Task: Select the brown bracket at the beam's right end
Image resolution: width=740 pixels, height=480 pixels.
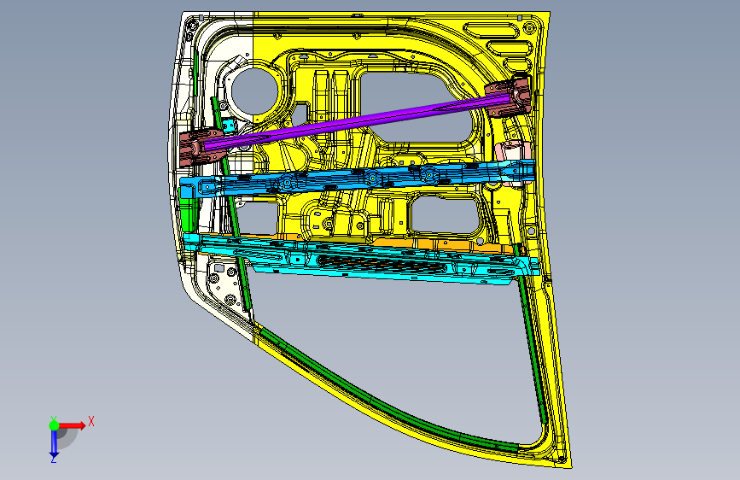Action: point(510,98)
